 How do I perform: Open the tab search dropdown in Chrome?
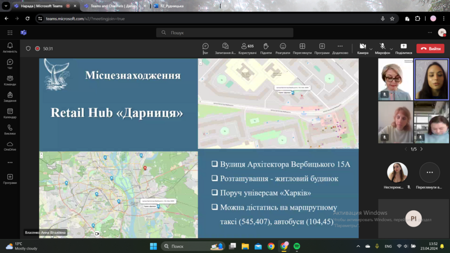[6, 6]
